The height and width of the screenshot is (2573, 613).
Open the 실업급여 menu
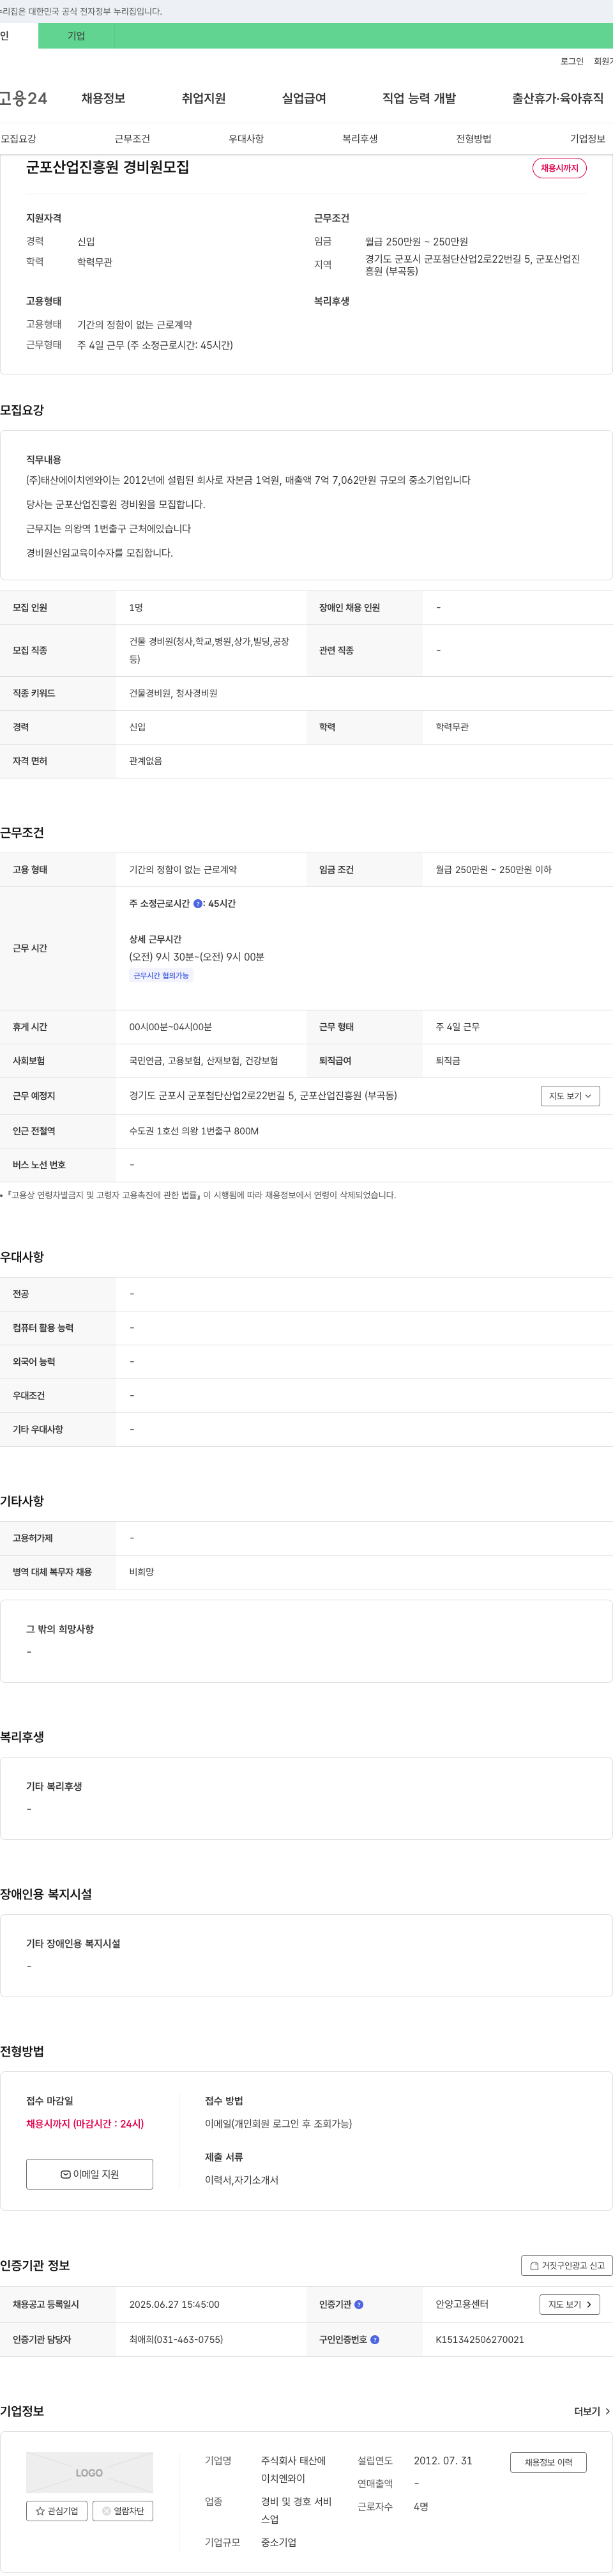tap(303, 98)
